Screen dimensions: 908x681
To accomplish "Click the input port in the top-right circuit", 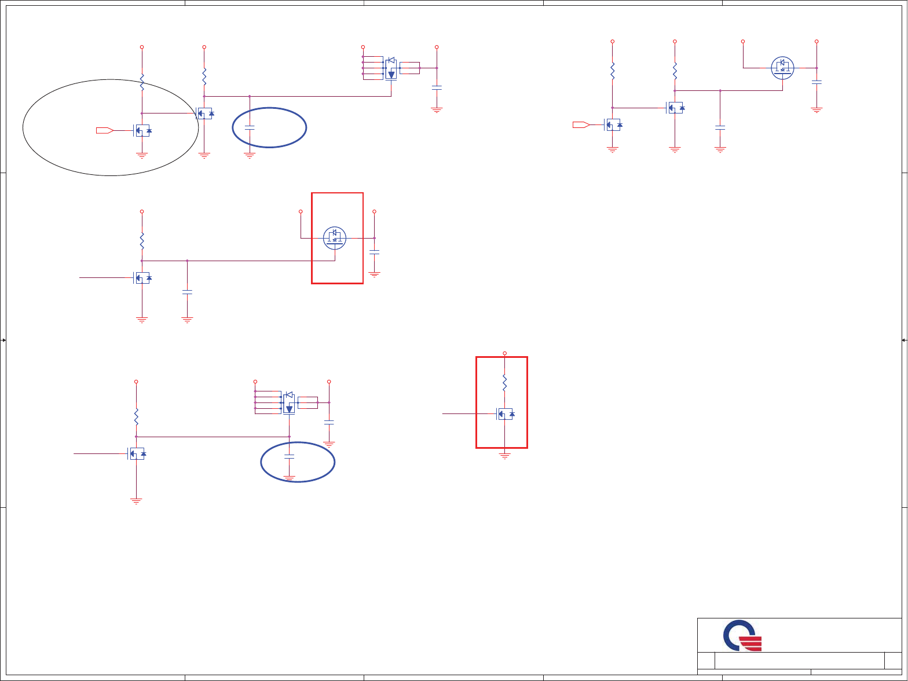I will pyautogui.click(x=581, y=125).
